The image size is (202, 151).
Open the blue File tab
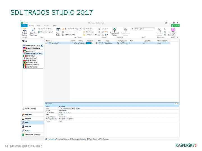[24, 26]
